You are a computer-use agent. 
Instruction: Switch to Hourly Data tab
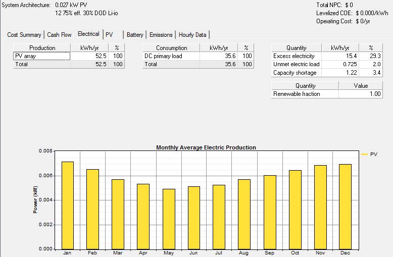pyautogui.click(x=192, y=35)
